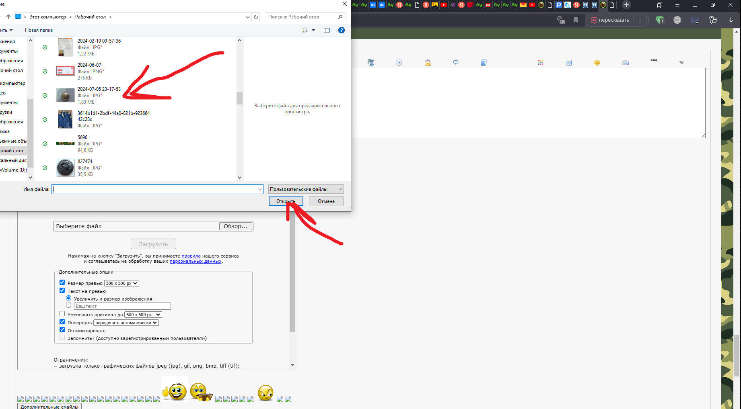Open a new browser tab with plus button
This screenshot has width=741, height=409.
click(x=626, y=5)
